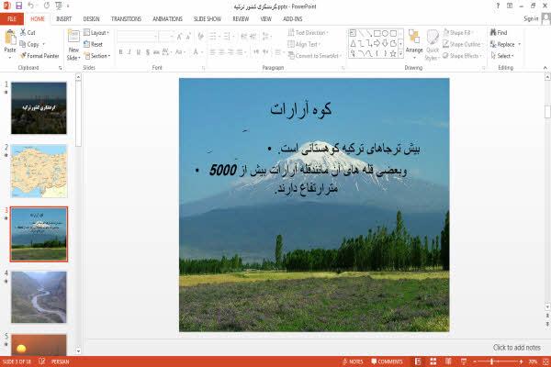Click the Copy command
This screenshot has width=551, height=367.
tap(29, 44)
